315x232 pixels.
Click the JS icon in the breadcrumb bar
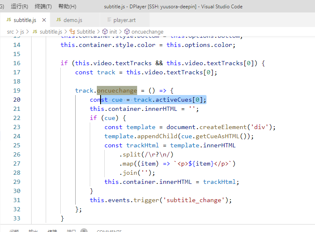35,32
